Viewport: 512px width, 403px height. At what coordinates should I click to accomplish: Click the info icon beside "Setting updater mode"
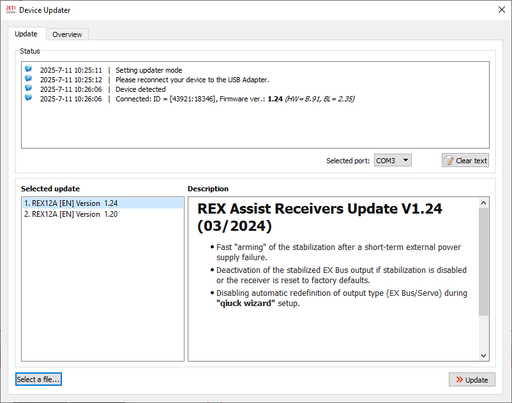(28, 68)
